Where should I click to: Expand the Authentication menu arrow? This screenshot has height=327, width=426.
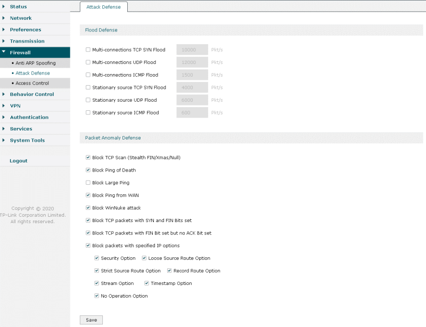point(4,117)
